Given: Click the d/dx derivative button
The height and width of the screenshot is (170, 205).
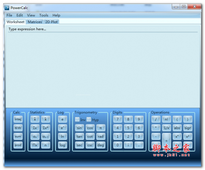Looking at the screenshot, I should pyautogui.click(x=18, y=128).
